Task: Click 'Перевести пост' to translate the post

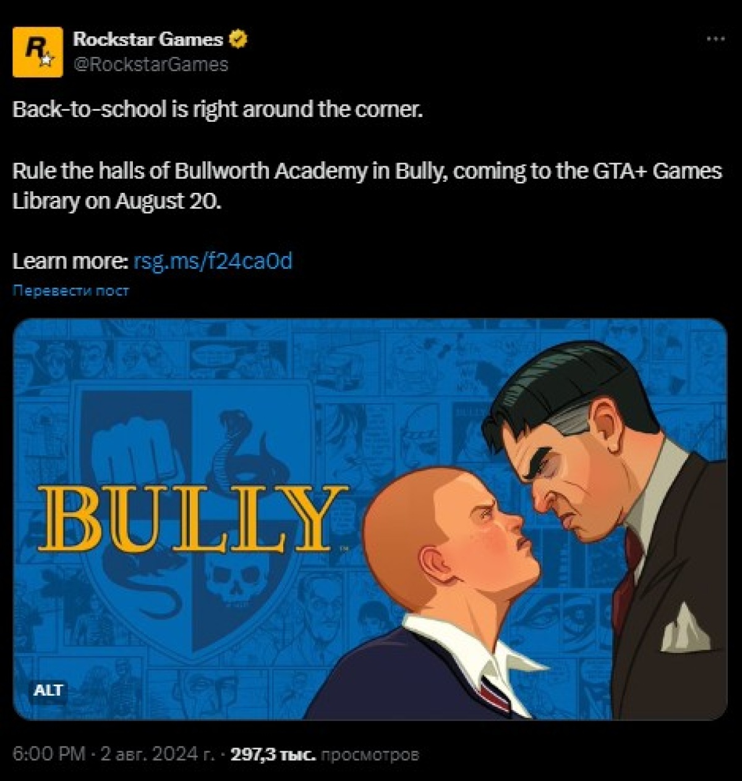Action: pos(71,291)
